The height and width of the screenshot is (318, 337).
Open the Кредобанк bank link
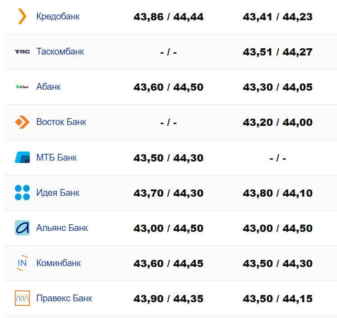pyautogui.click(x=58, y=16)
